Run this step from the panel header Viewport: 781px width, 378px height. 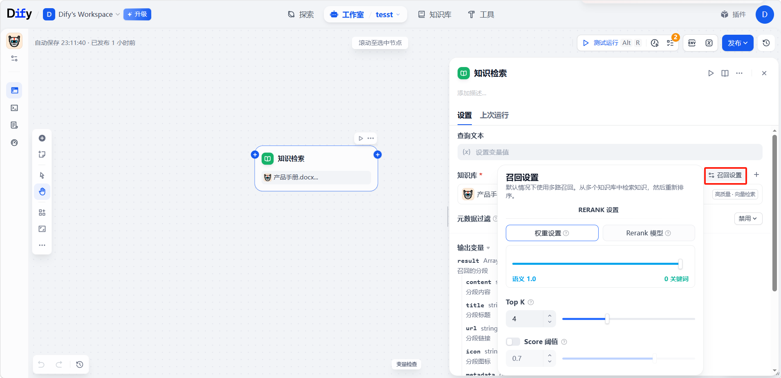pos(711,73)
